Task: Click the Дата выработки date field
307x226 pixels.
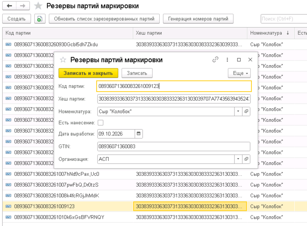Action: click(116, 134)
